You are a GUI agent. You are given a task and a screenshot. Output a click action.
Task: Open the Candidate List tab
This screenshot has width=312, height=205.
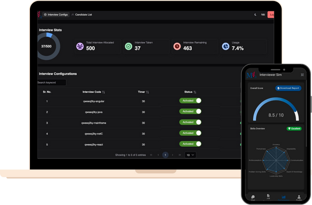coord(82,14)
